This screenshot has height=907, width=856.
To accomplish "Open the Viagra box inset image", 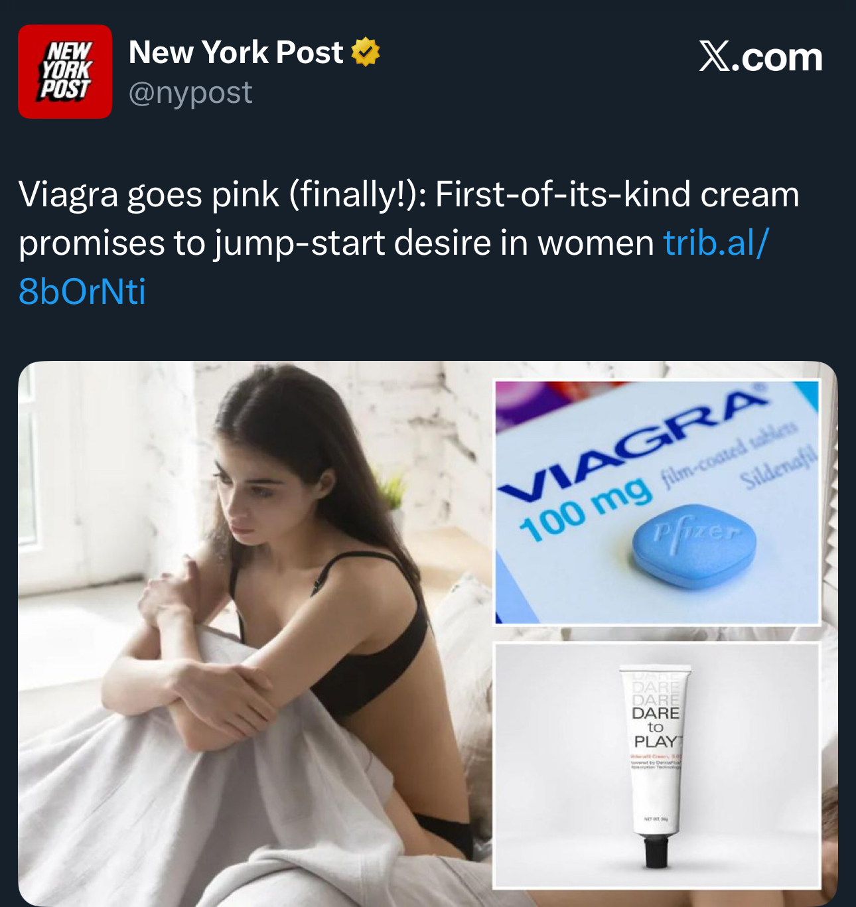I will (x=658, y=502).
